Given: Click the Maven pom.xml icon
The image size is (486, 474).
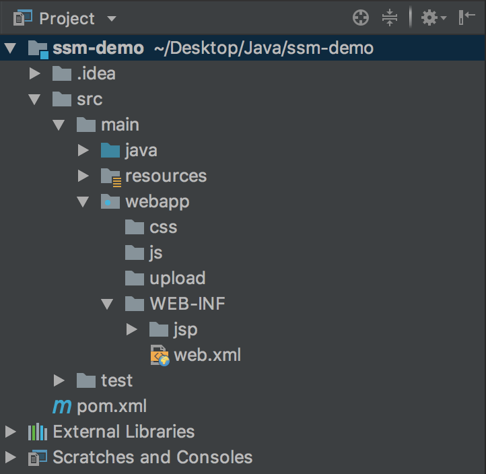Looking at the screenshot, I should 62,406.
